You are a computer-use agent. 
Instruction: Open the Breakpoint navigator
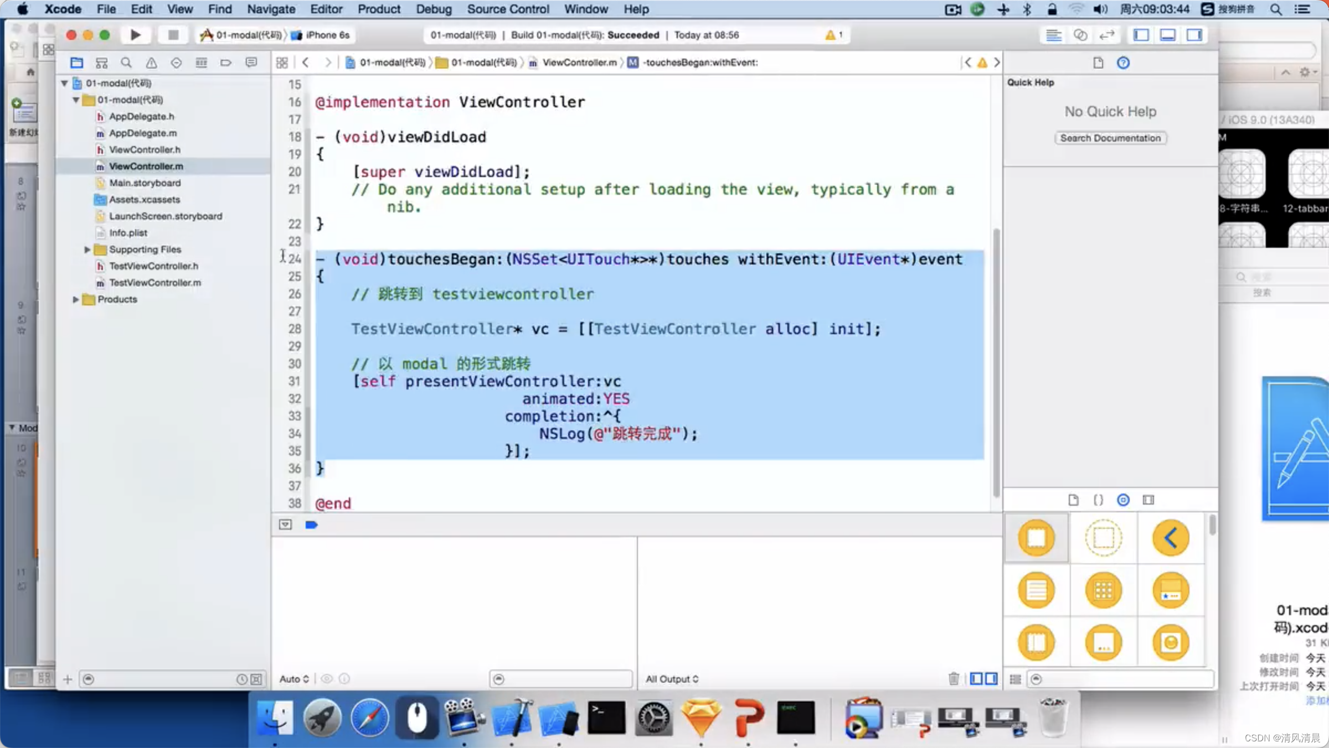coord(226,63)
